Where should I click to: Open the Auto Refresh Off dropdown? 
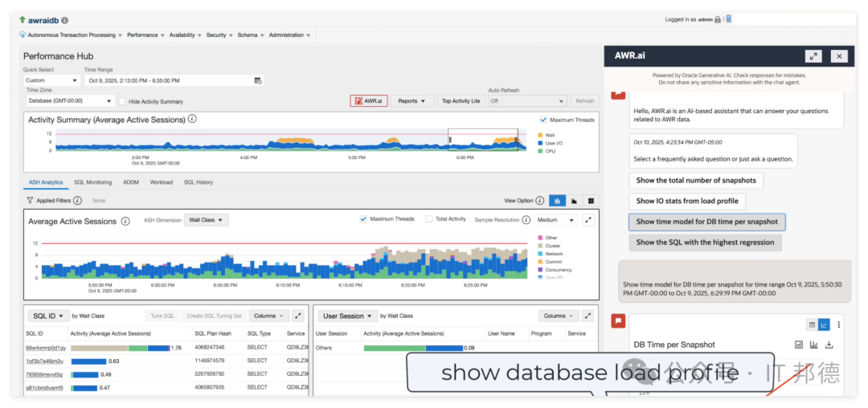(527, 101)
